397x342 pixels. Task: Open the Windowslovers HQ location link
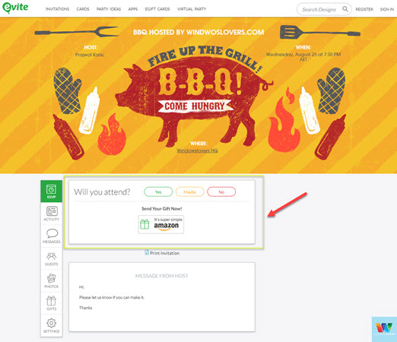pos(197,150)
